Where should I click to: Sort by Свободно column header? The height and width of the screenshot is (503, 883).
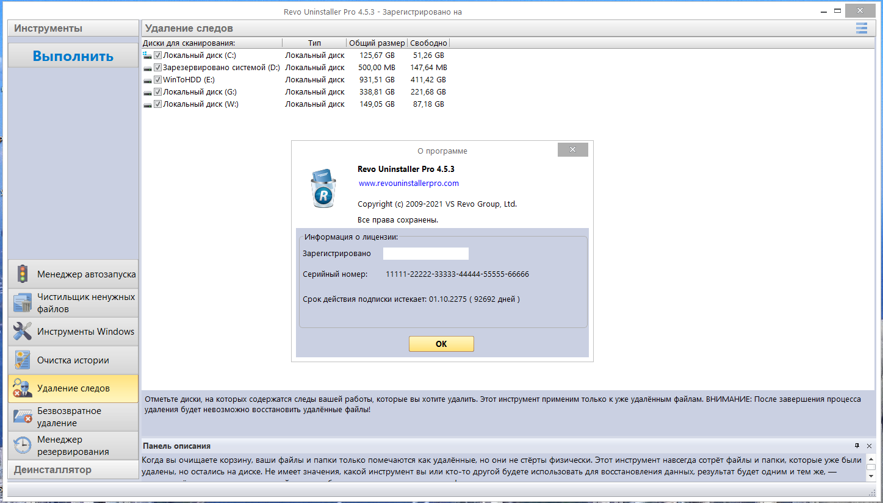tap(428, 43)
